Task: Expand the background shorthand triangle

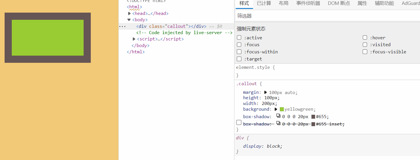Action: click(x=276, y=109)
